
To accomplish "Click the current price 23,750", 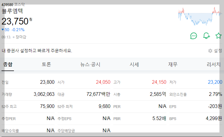I will (15, 21).
